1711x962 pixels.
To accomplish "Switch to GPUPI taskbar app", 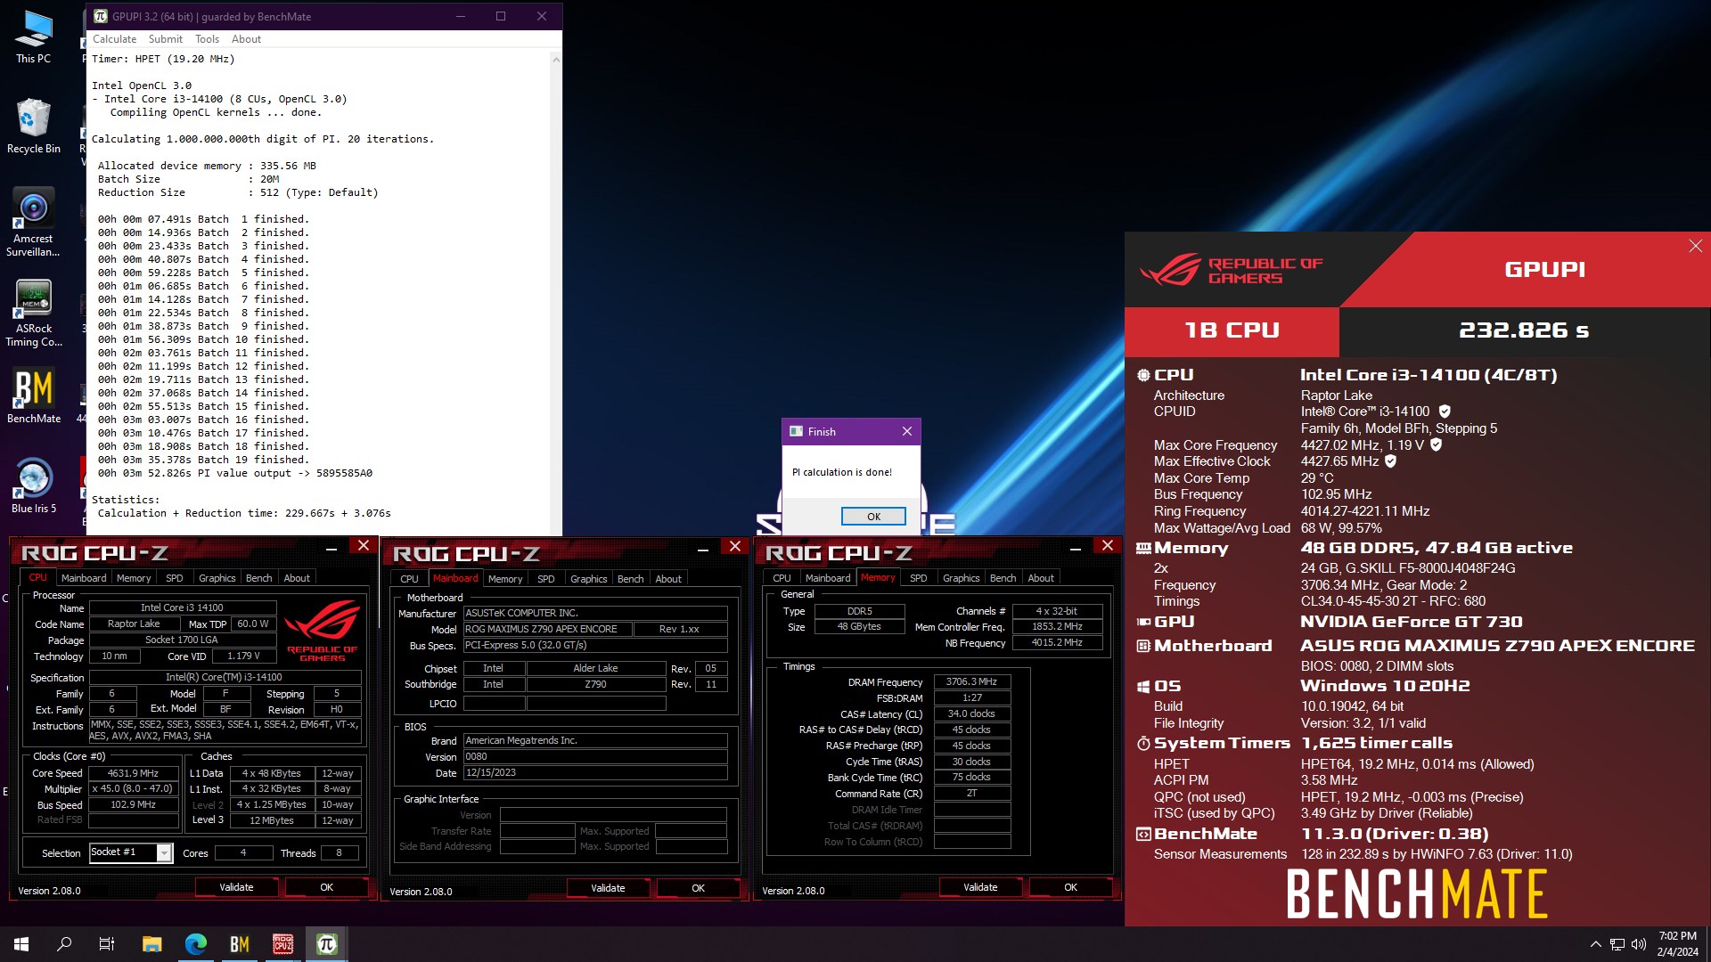I will [x=326, y=944].
